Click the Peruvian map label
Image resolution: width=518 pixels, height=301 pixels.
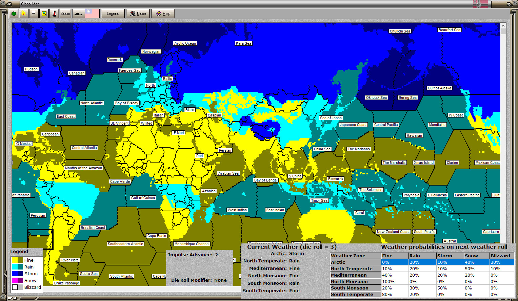(x=38, y=215)
